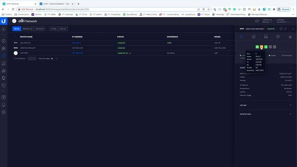
Task: Sort by Experience column header
Action: pos(172,37)
